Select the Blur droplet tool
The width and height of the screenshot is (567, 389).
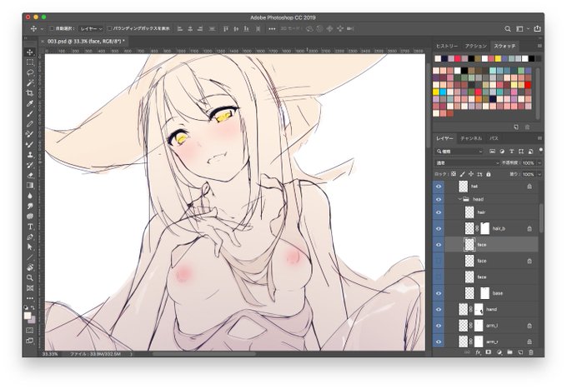[30, 196]
